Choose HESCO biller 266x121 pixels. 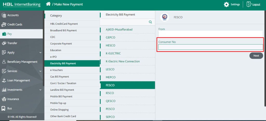(127, 45)
